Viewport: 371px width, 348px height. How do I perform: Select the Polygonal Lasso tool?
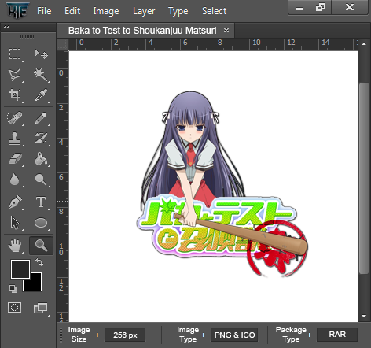(15, 75)
